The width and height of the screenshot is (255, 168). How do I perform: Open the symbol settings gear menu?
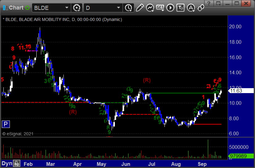click(x=77, y=8)
